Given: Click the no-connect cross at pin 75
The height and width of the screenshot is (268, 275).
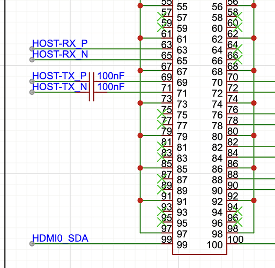Looking at the screenshot, I should click(x=161, y=114).
